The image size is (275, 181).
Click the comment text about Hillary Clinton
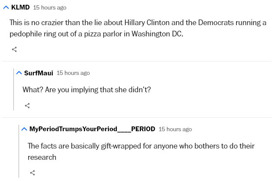pos(138,28)
